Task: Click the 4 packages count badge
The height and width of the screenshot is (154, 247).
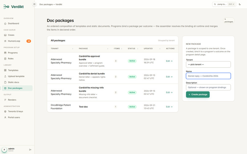Action: [229, 20]
